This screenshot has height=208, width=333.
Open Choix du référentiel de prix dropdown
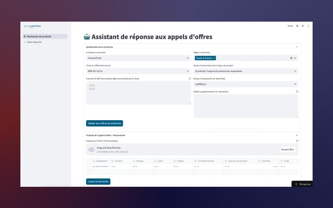click(x=137, y=71)
